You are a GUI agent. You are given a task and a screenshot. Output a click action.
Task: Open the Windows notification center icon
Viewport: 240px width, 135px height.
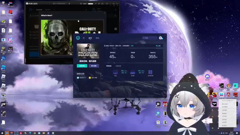237,133
